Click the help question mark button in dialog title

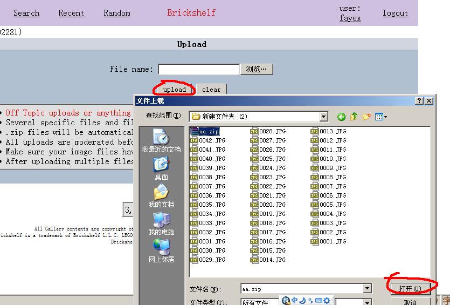click(419, 100)
